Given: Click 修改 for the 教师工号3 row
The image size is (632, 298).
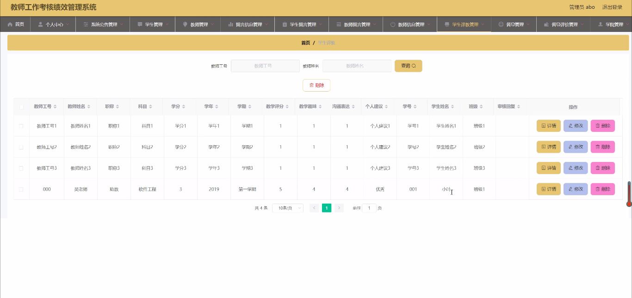Looking at the screenshot, I should (x=576, y=168).
